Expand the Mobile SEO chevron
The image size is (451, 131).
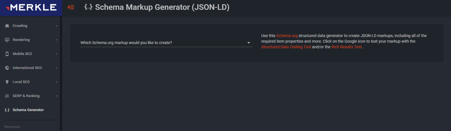click(56, 54)
